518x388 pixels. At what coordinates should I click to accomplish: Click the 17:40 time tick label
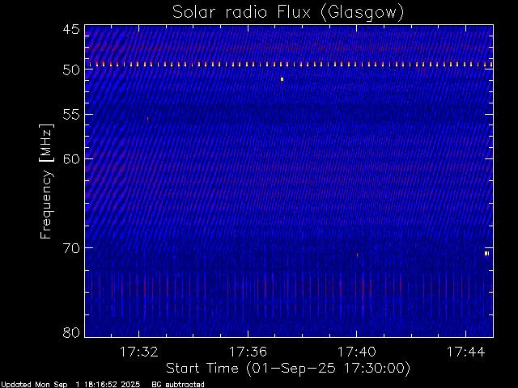356,352
